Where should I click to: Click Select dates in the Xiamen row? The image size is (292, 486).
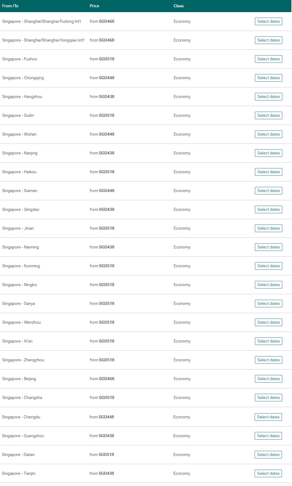tap(268, 191)
